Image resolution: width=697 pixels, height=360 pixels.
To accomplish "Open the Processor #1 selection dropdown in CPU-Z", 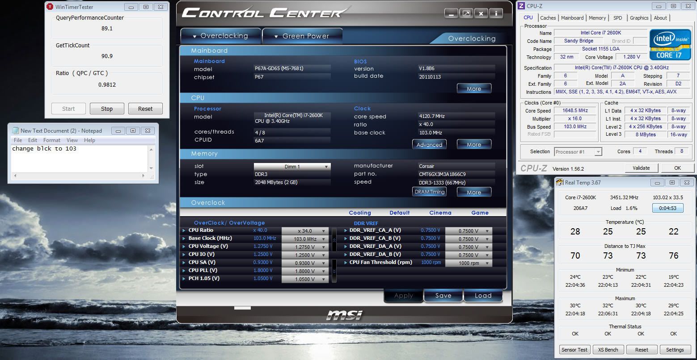I will pos(578,152).
